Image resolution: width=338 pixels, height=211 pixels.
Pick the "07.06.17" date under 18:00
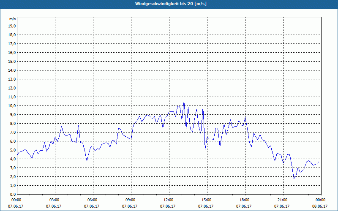pyautogui.click(x=244, y=206)
